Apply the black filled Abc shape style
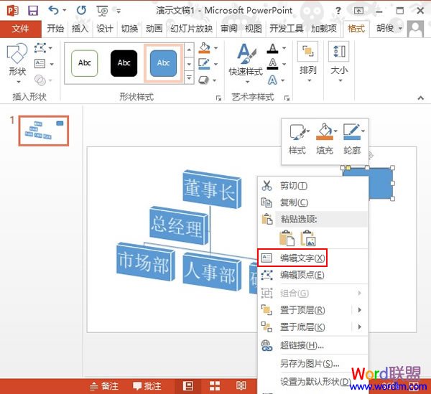 (124, 63)
